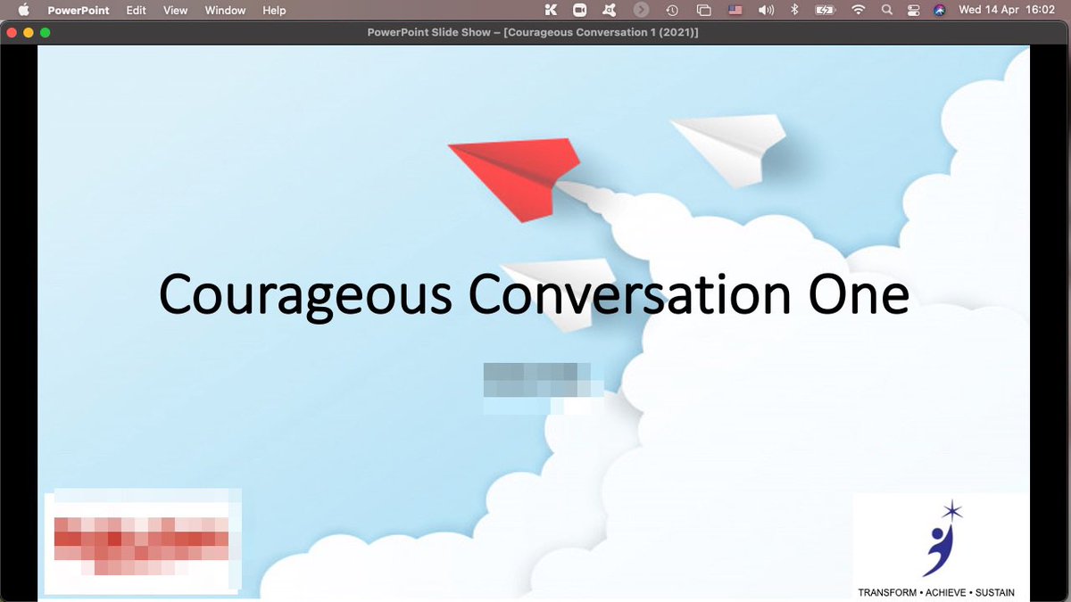Open the battery status menu
1071x602 pixels.
[826, 10]
